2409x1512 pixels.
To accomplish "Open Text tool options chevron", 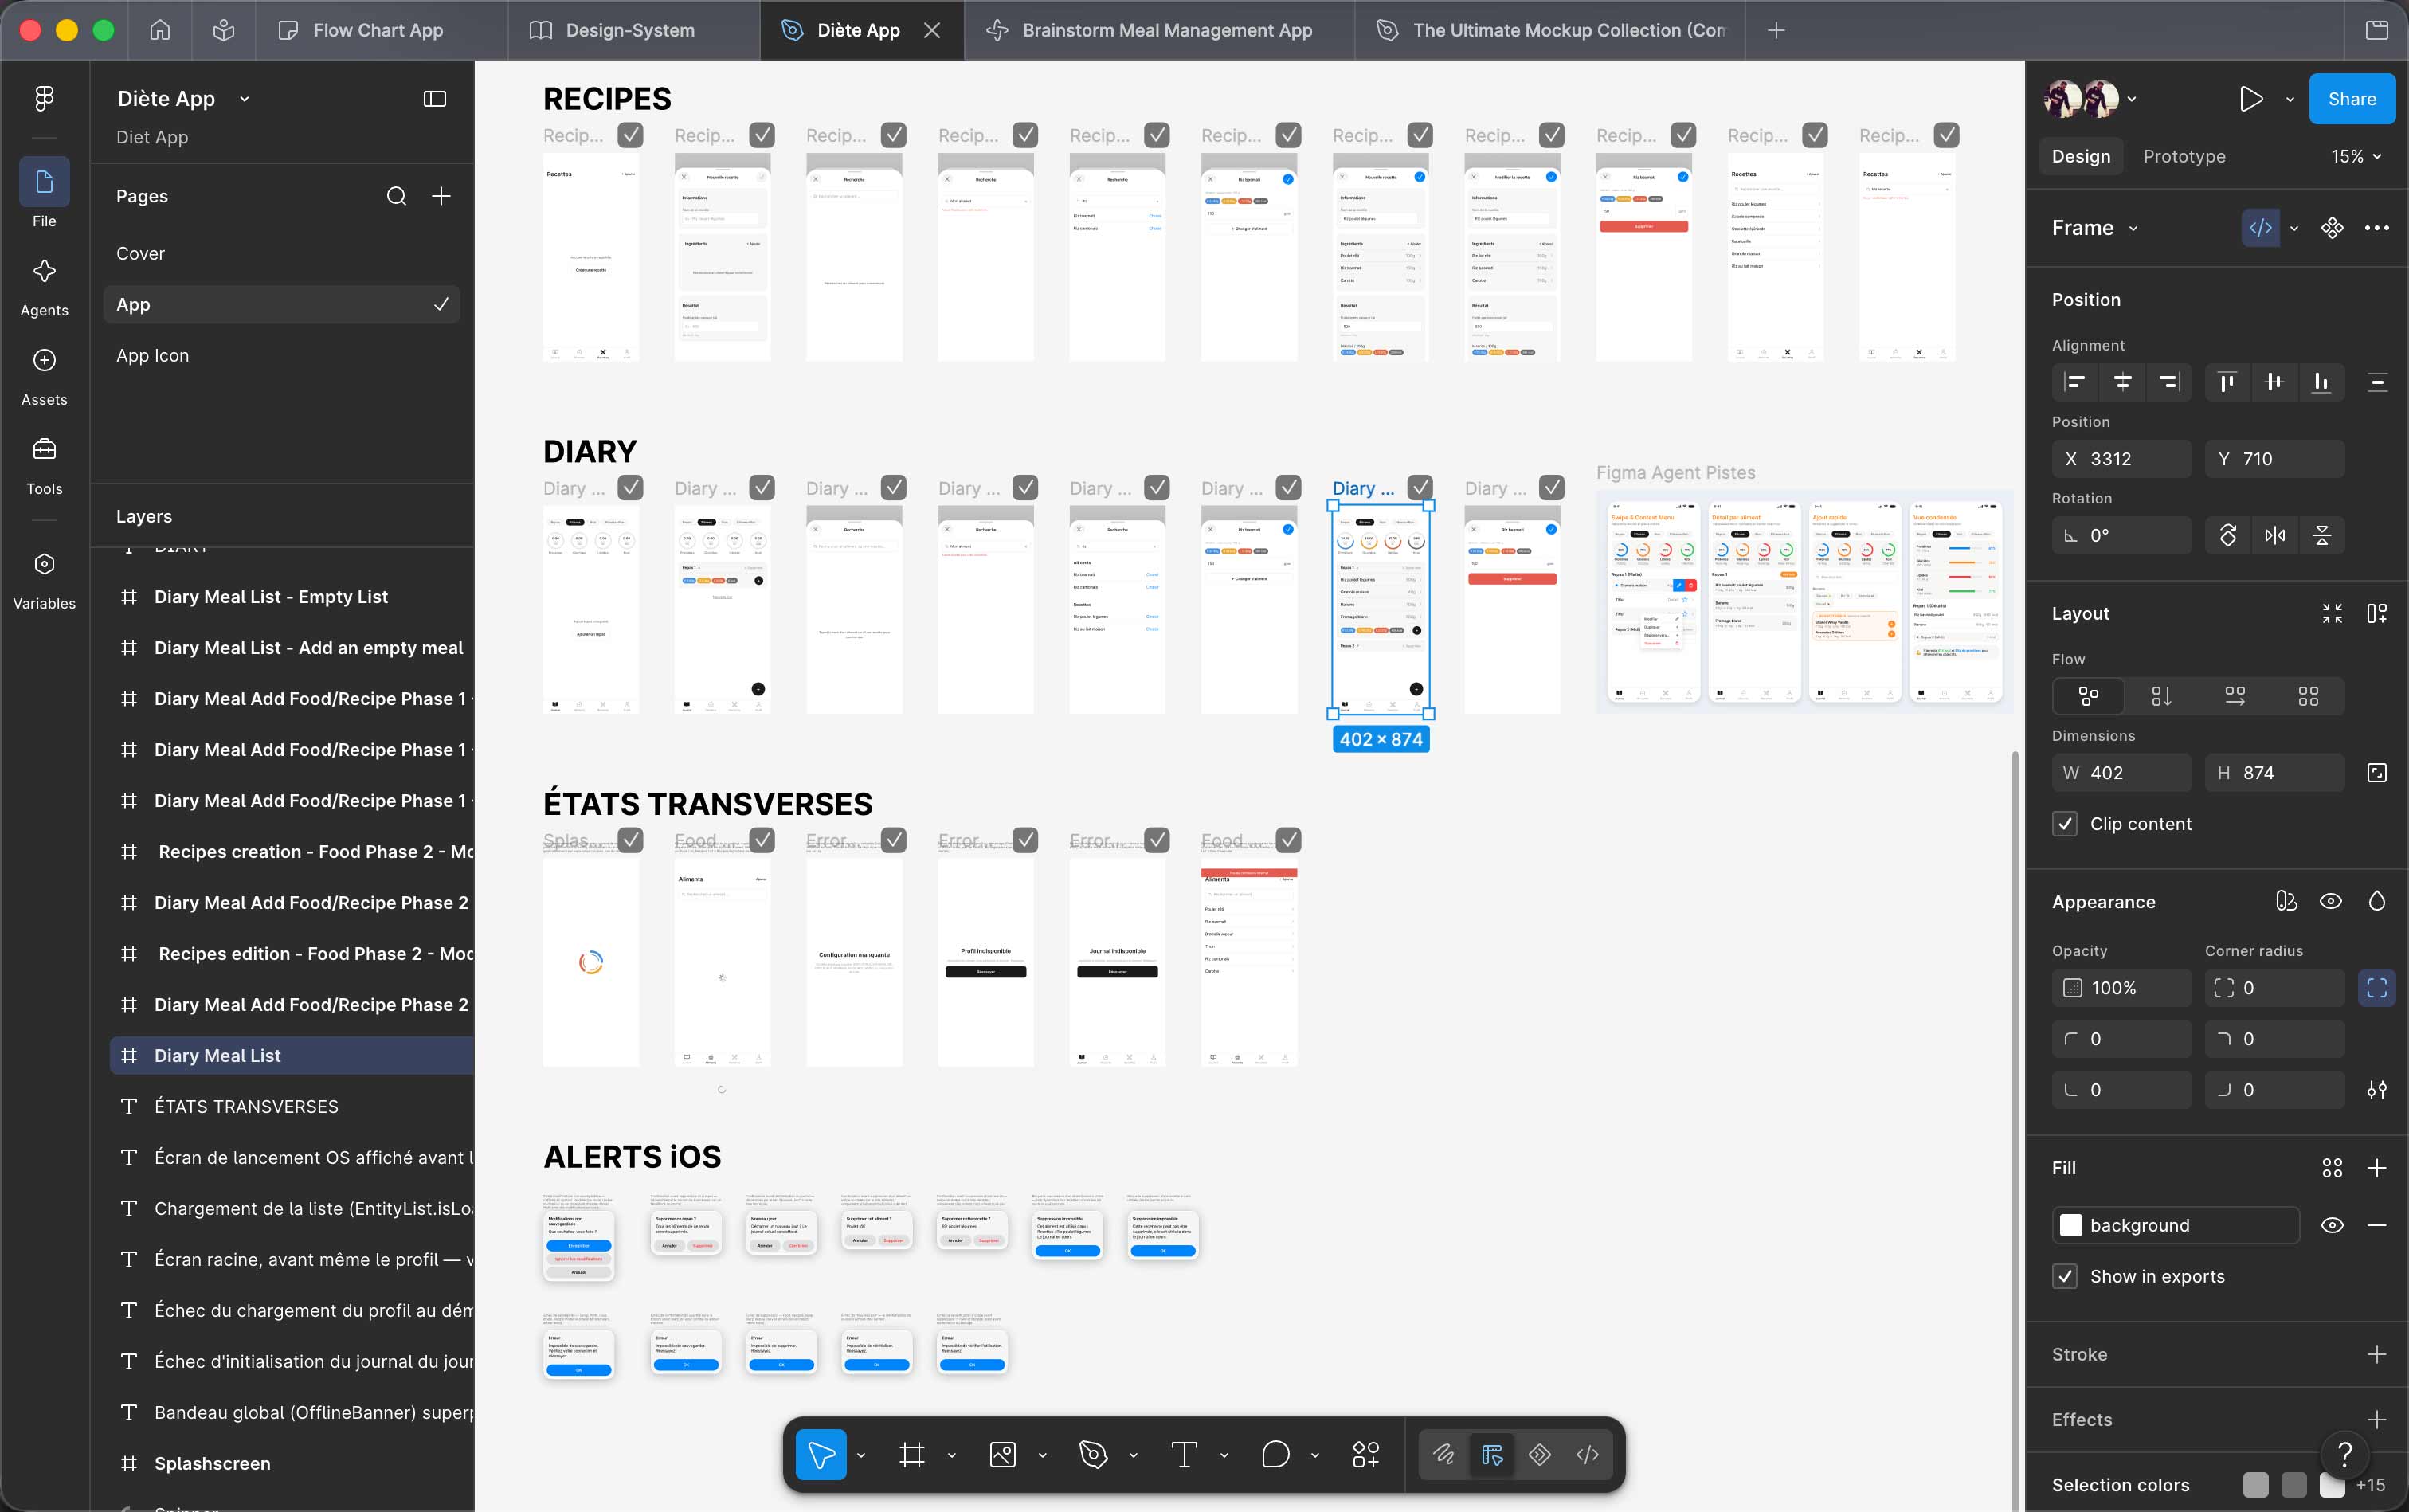I will point(1224,1455).
